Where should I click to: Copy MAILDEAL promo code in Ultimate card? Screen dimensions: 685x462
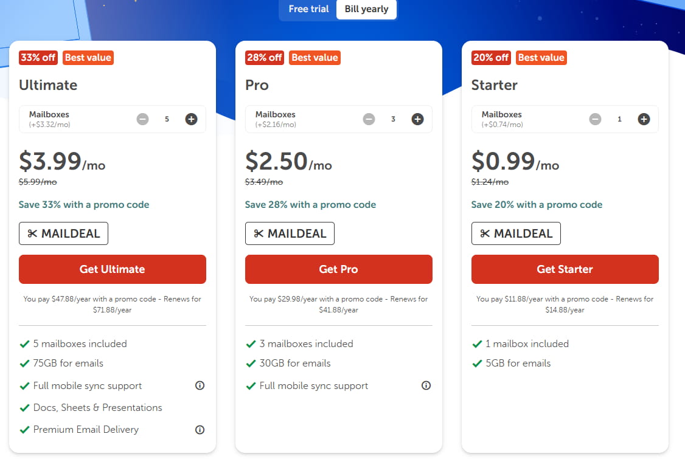pyautogui.click(x=63, y=233)
